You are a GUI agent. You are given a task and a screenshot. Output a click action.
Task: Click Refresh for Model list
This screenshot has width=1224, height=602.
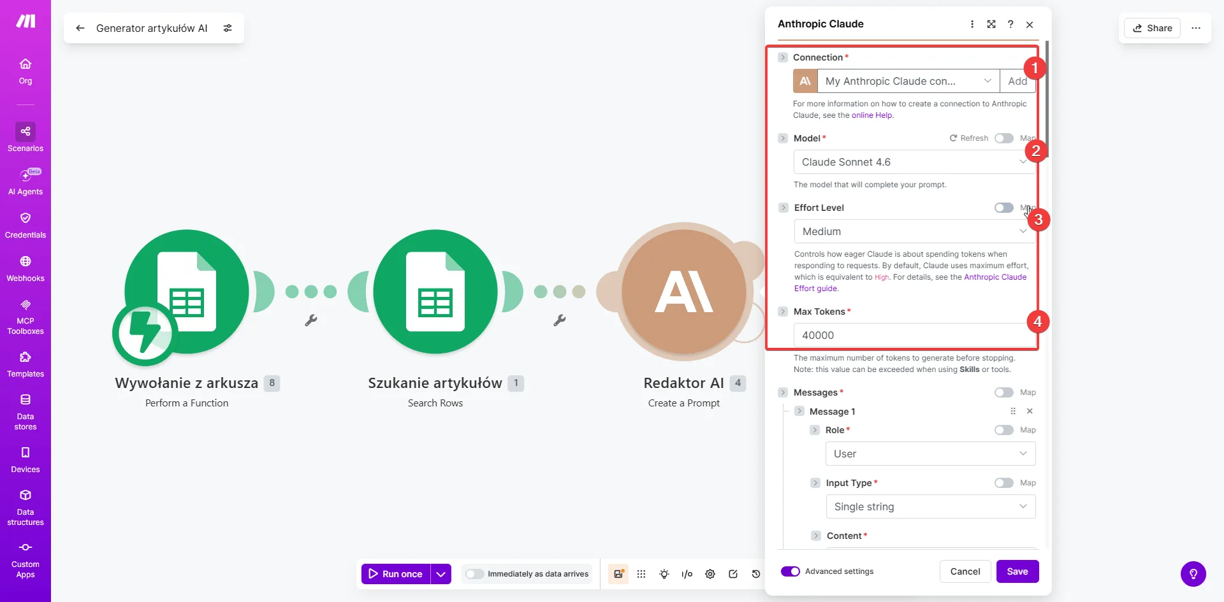[969, 138]
